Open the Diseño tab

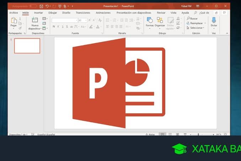[66, 12]
